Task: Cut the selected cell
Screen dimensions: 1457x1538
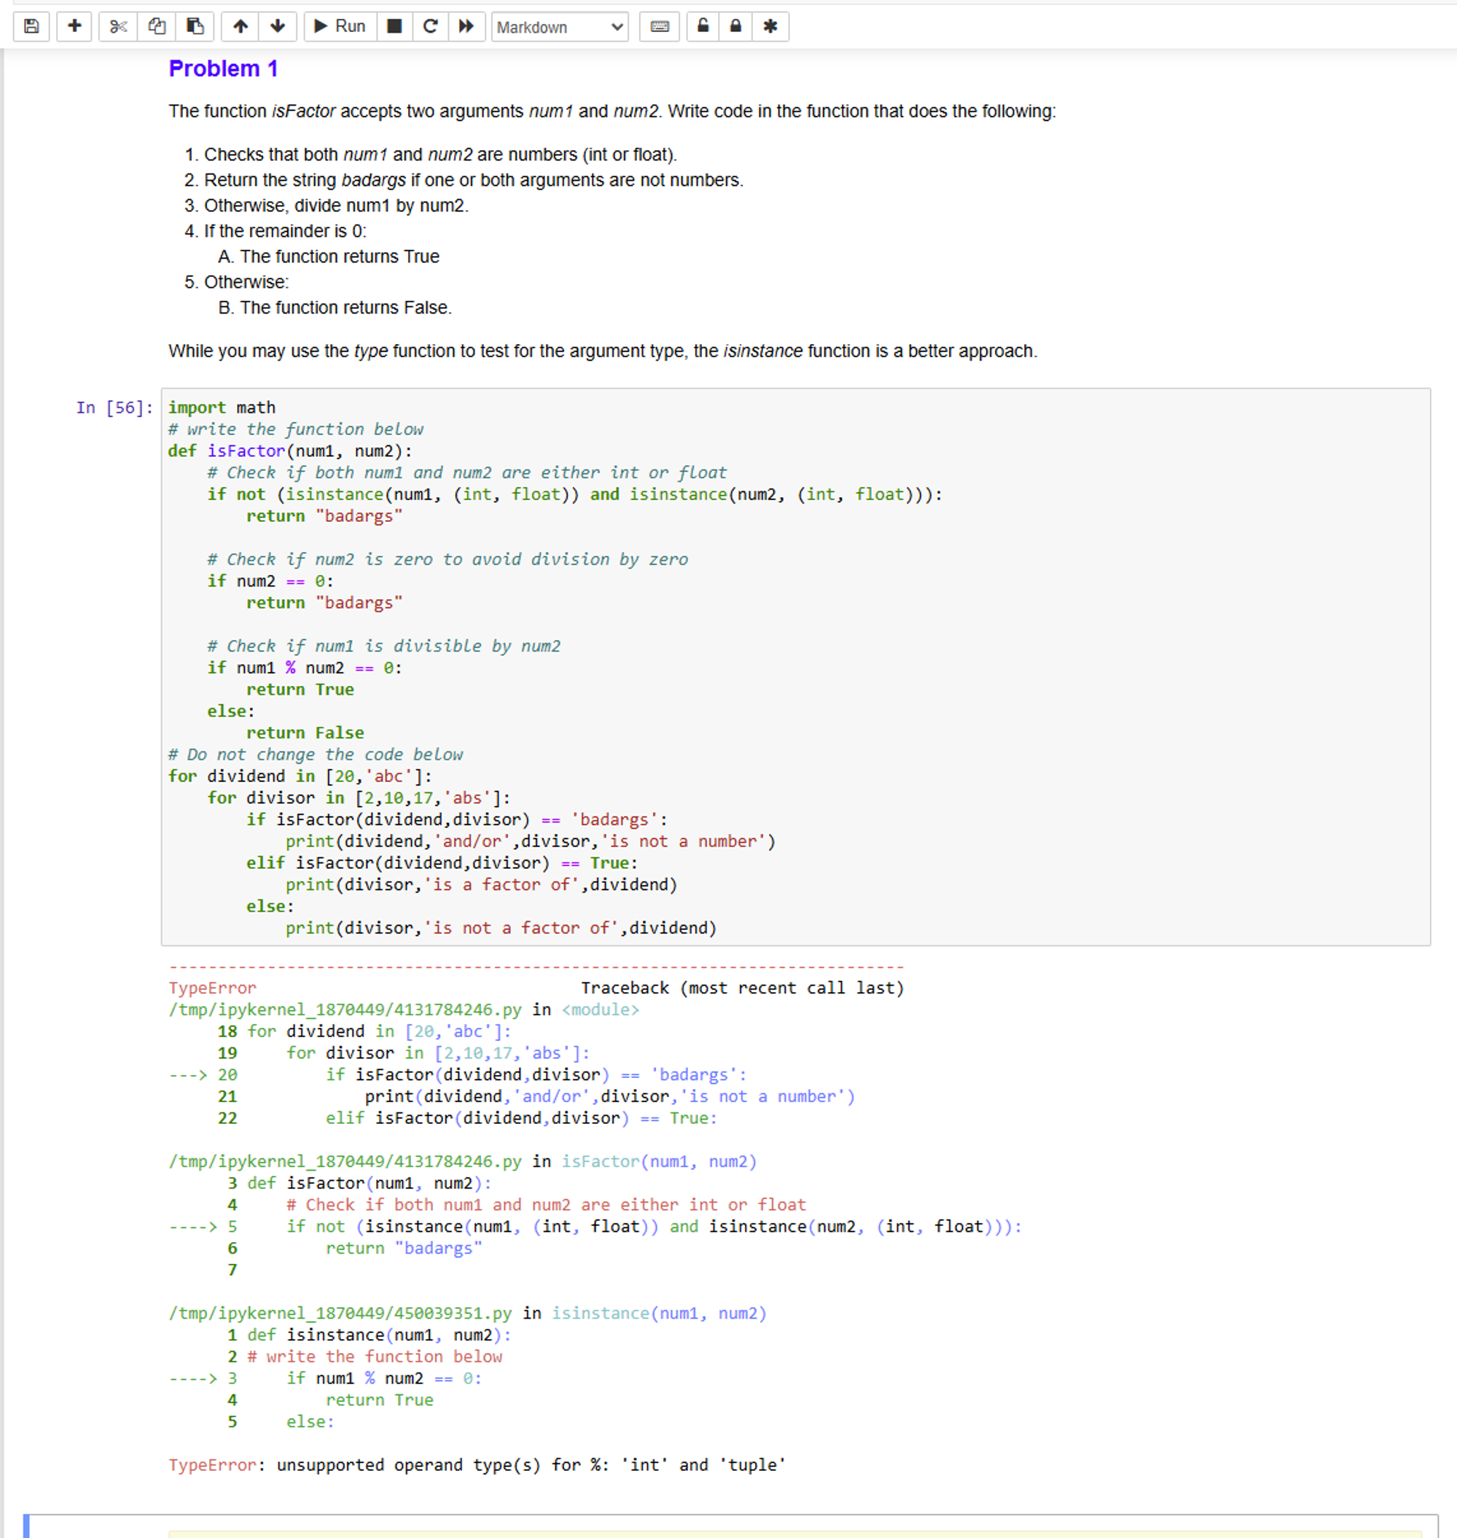Action: pyautogui.click(x=118, y=26)
